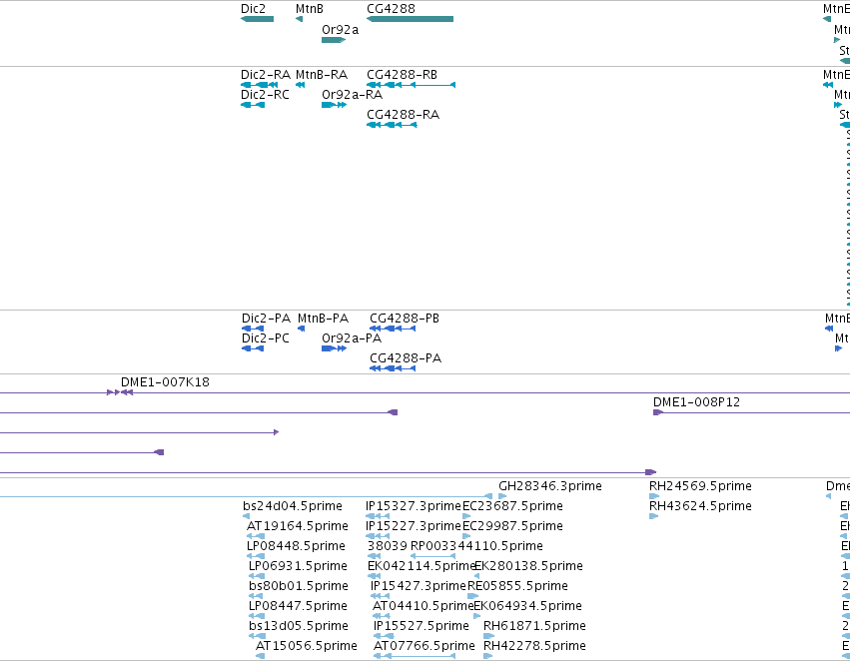Open EST bs13d05.5prime
The width and height of the screenshot is (850, 661).
tap(299, 626)
